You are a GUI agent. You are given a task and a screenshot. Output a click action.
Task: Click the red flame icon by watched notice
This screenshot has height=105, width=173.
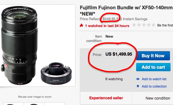coord(81,26)
